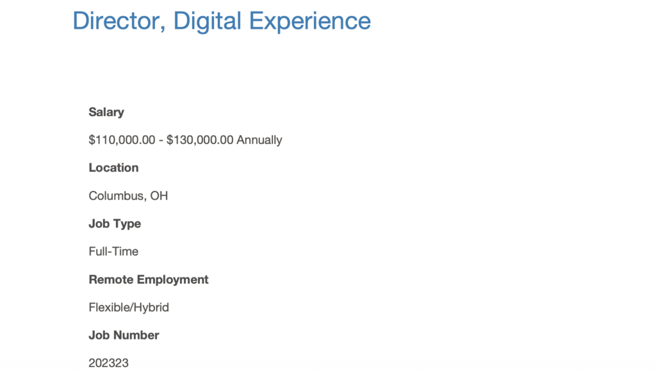
Task: Click the Job Type label
Action: pos(115,224)
